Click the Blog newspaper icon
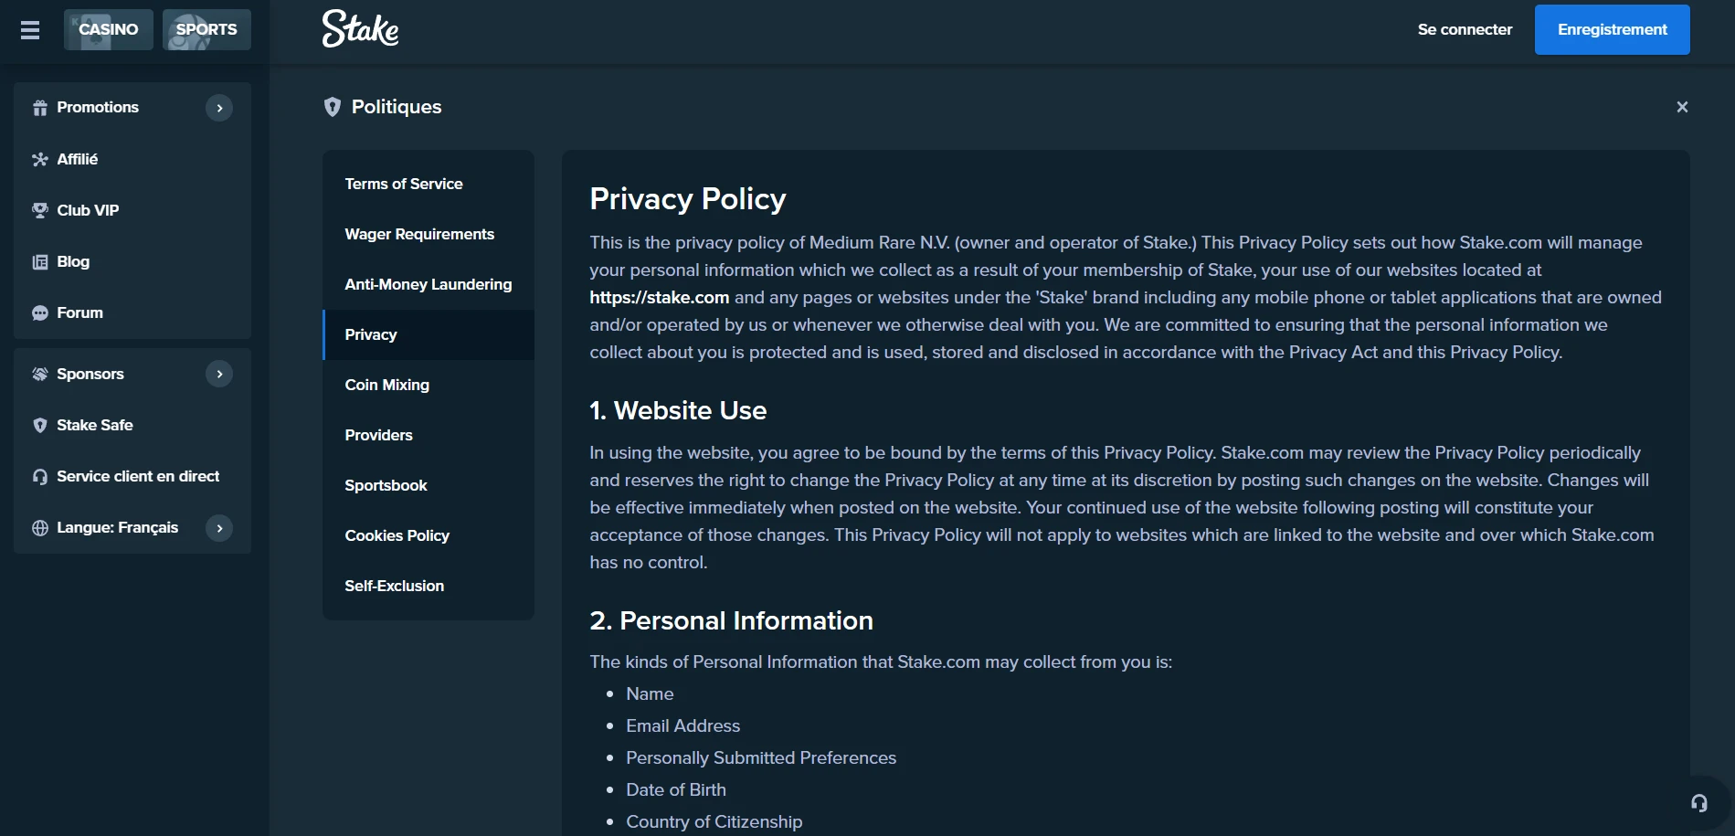Viewport: 1735px width, 836px height. [x=40, y=261]
